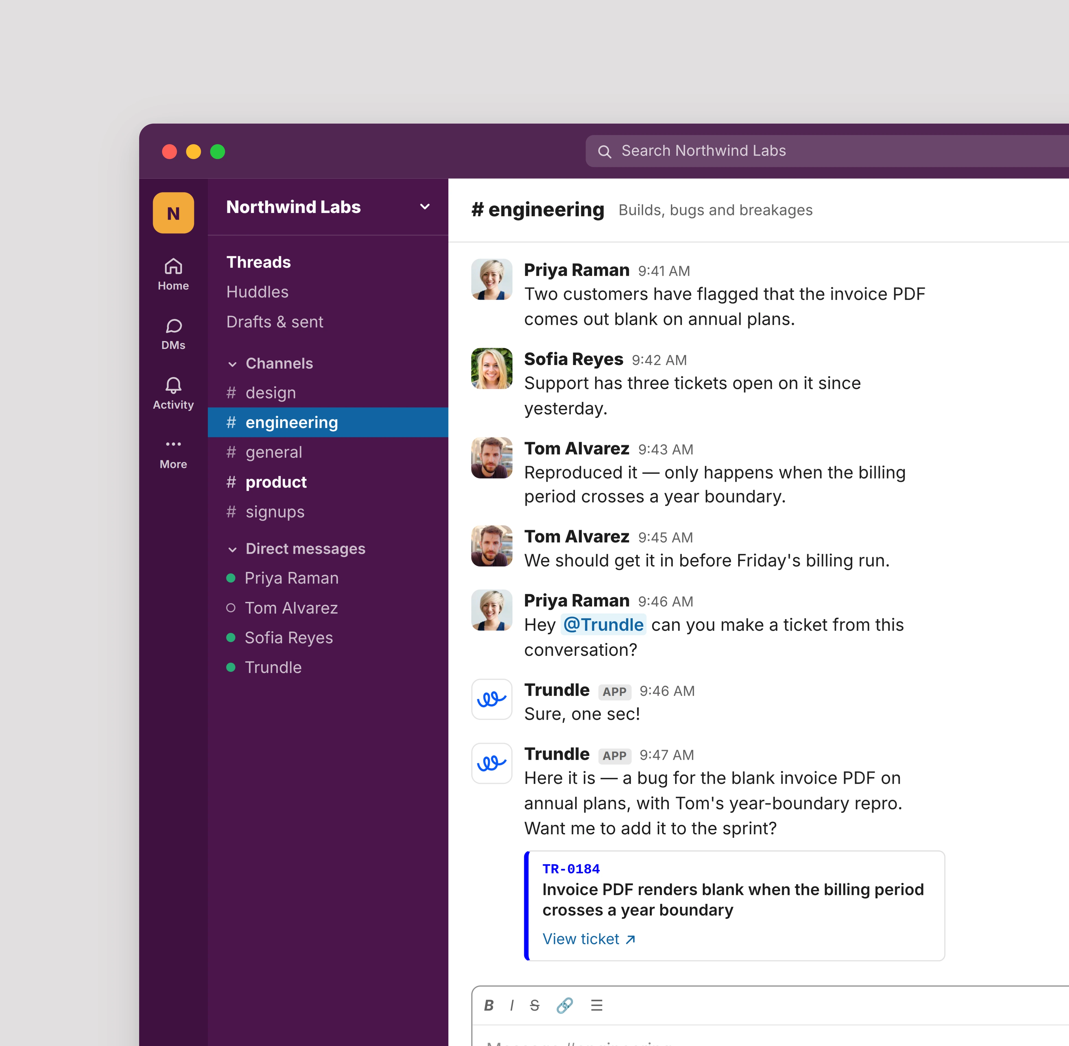Image resolution: width=1069 pixels, height=1046 pixels.
Task: Open ticket ID TR-0184
Action: [571, 869]
